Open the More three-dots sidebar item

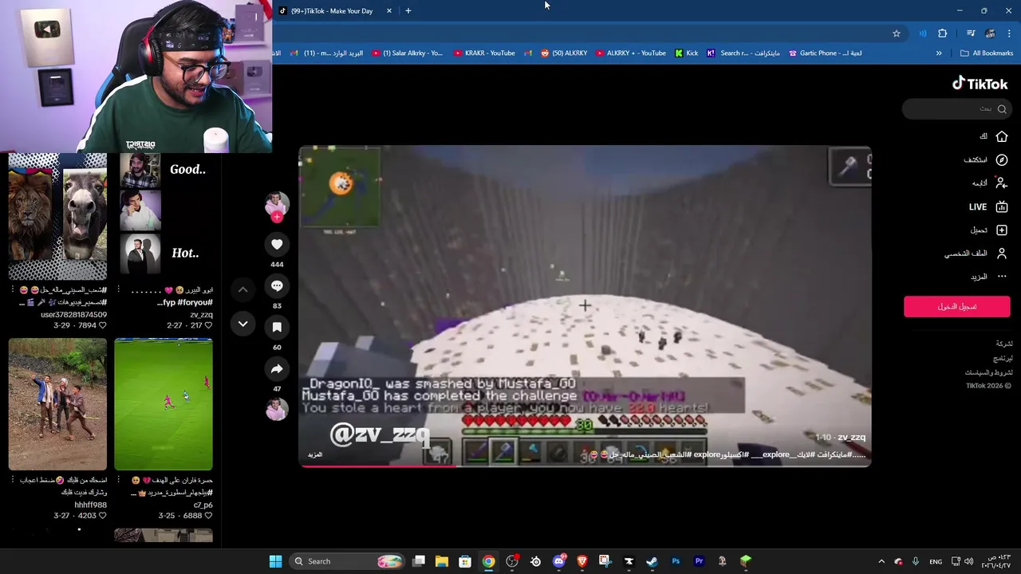pos(1002,277)
